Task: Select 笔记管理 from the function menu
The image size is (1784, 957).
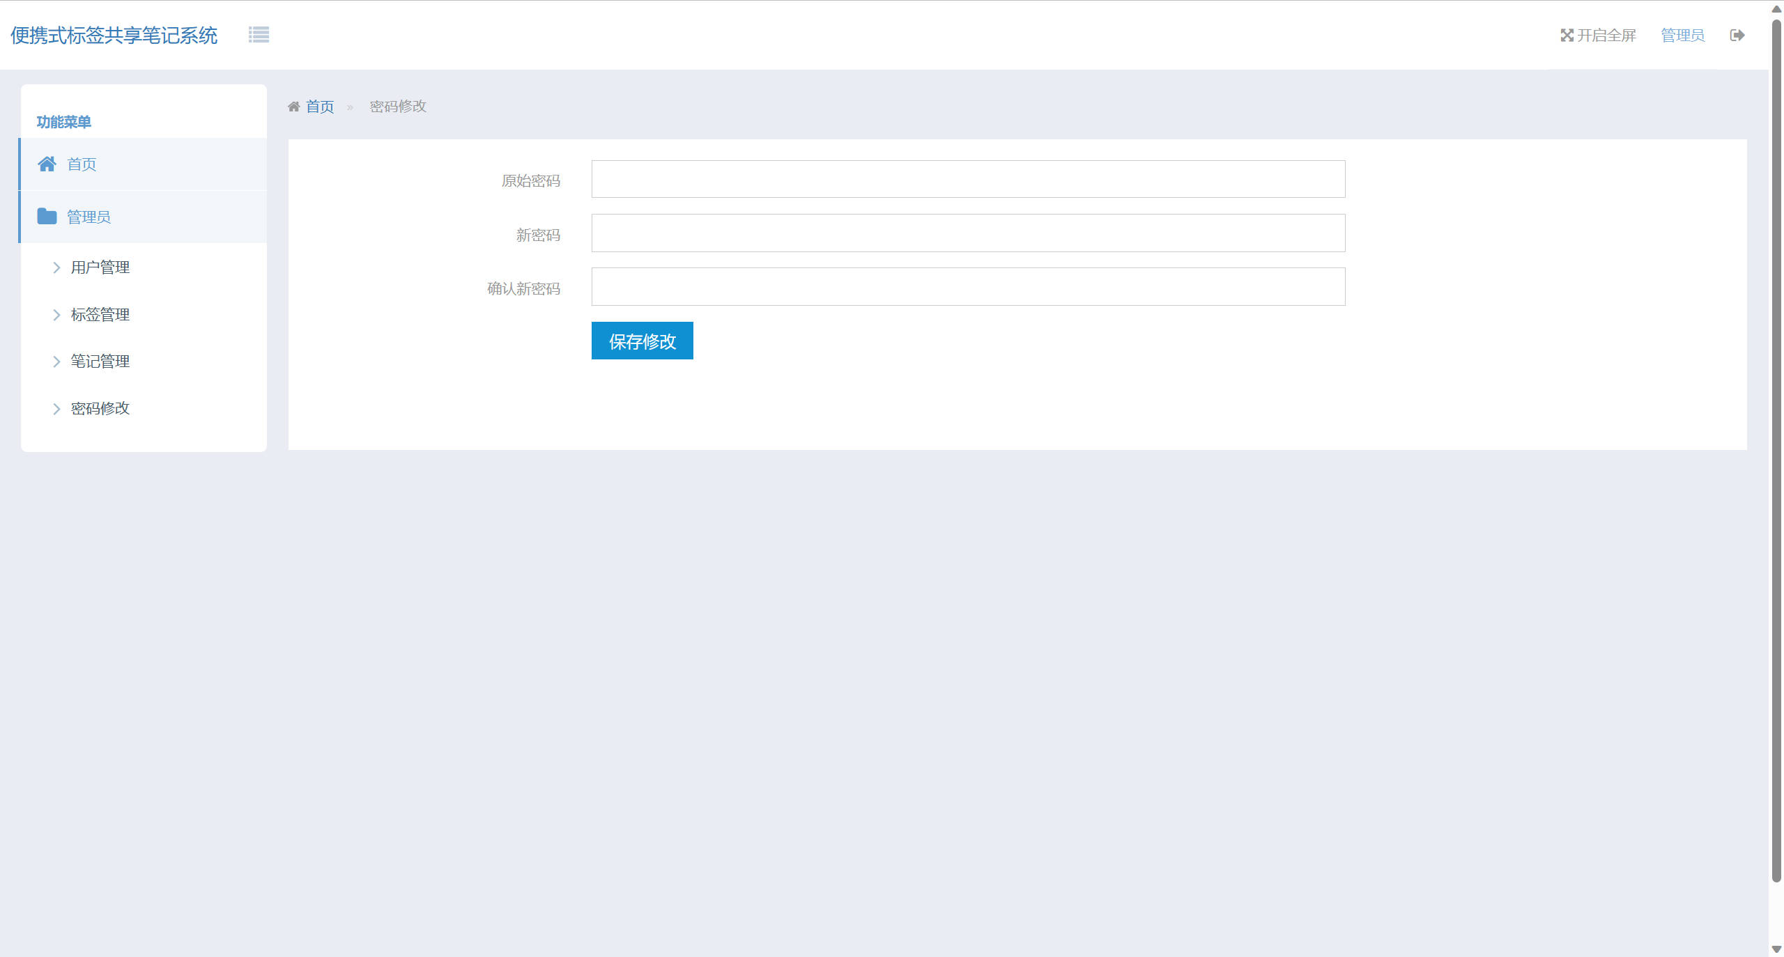Action: [x=100, y=361]
